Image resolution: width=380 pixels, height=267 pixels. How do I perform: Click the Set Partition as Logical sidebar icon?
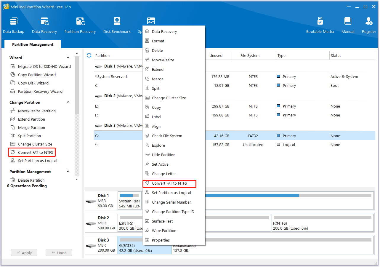[13, 161]
